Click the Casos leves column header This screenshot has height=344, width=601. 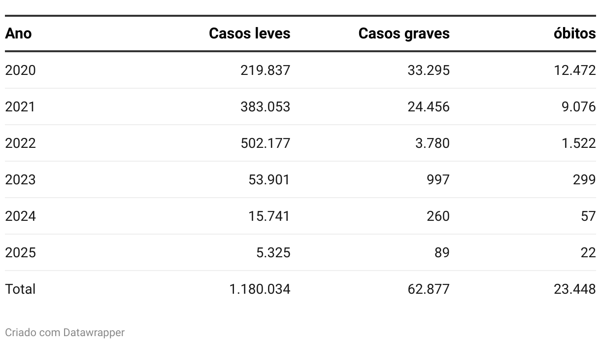pos(249,34)
